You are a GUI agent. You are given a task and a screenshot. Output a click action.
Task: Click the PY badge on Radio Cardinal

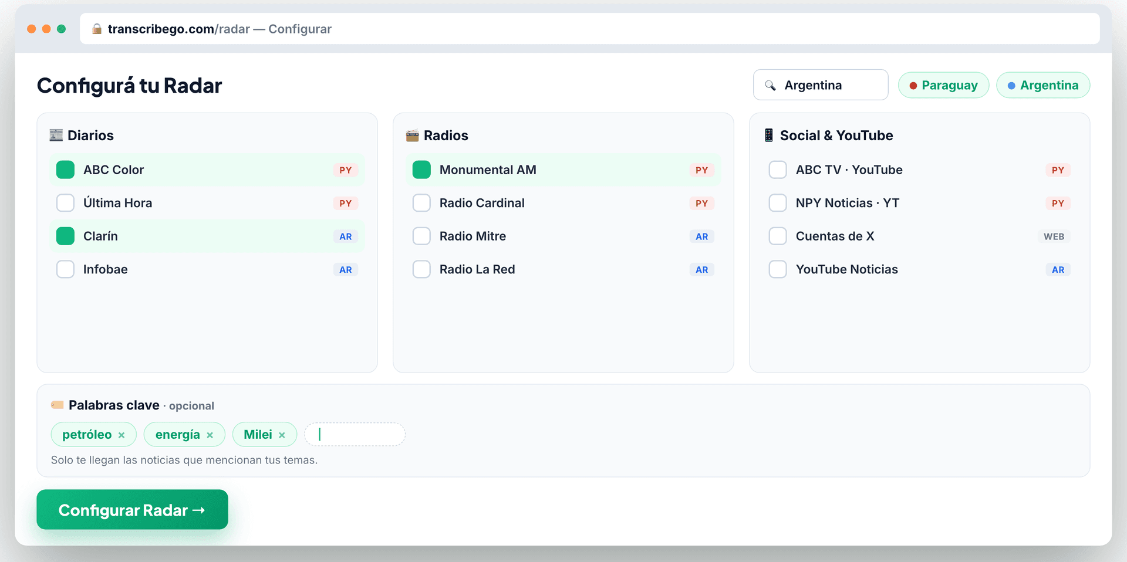[x=702, y=204]
